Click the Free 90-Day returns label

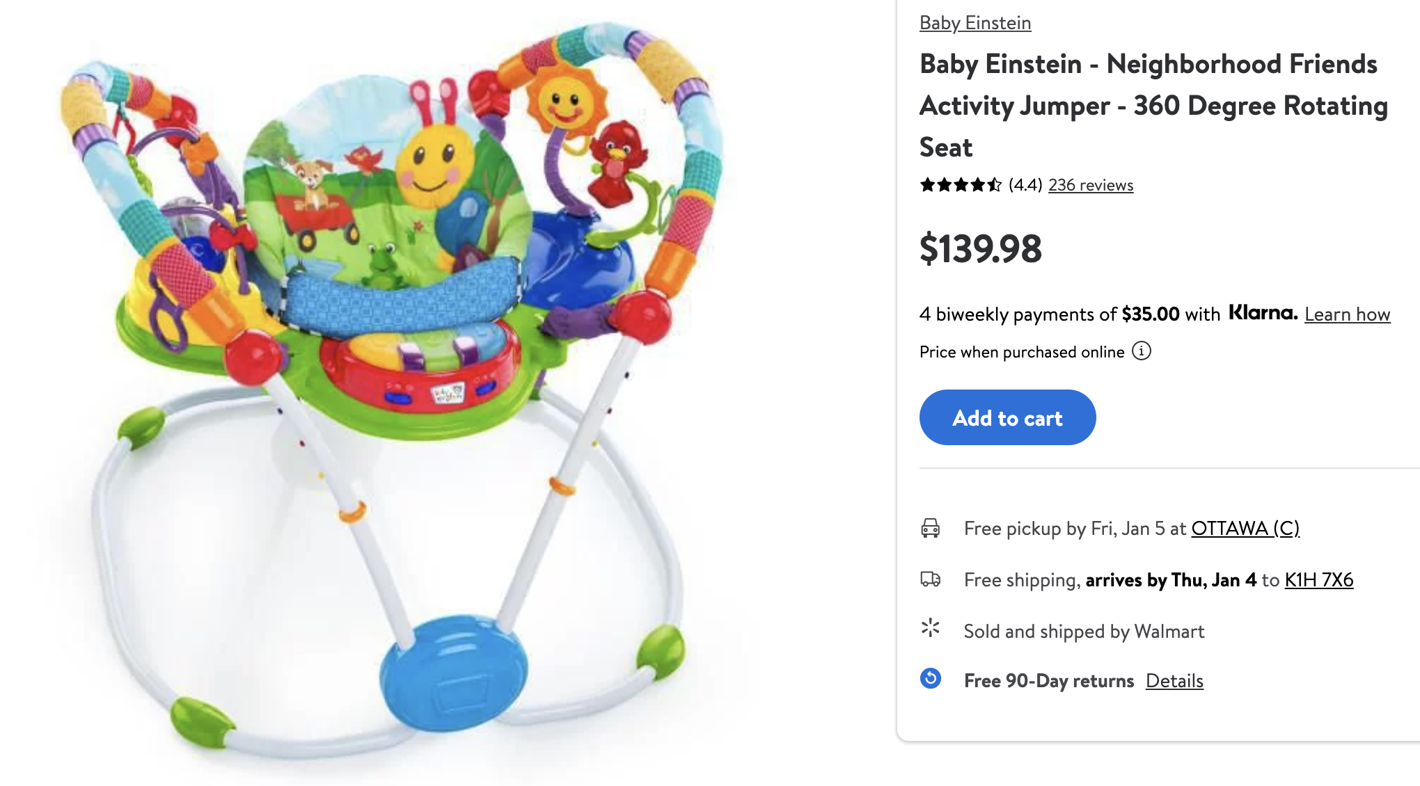coord(1048,681)
